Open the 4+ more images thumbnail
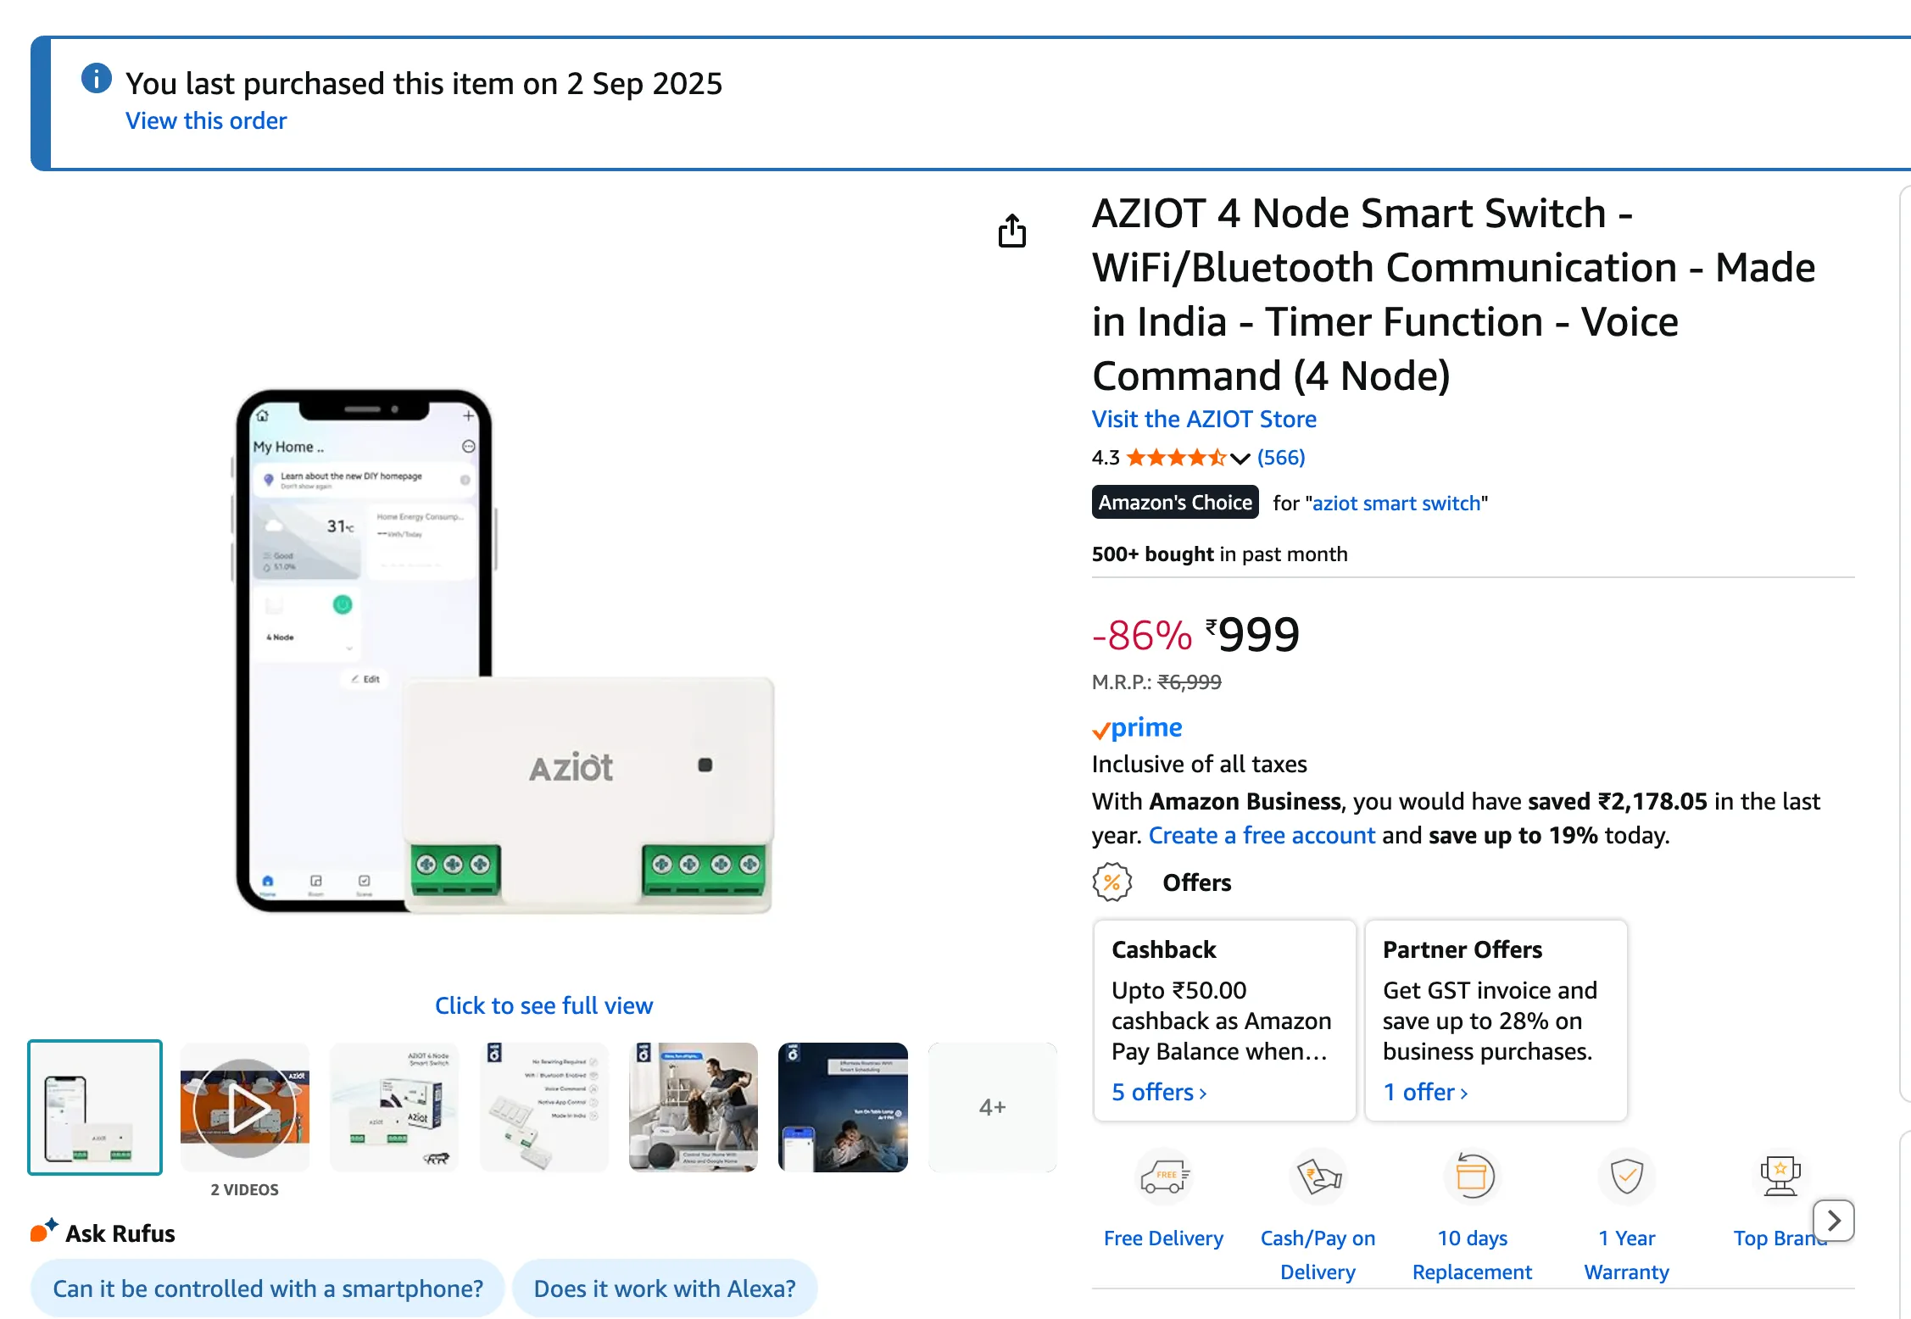 pyautogui.click(x=992, y=1107)
